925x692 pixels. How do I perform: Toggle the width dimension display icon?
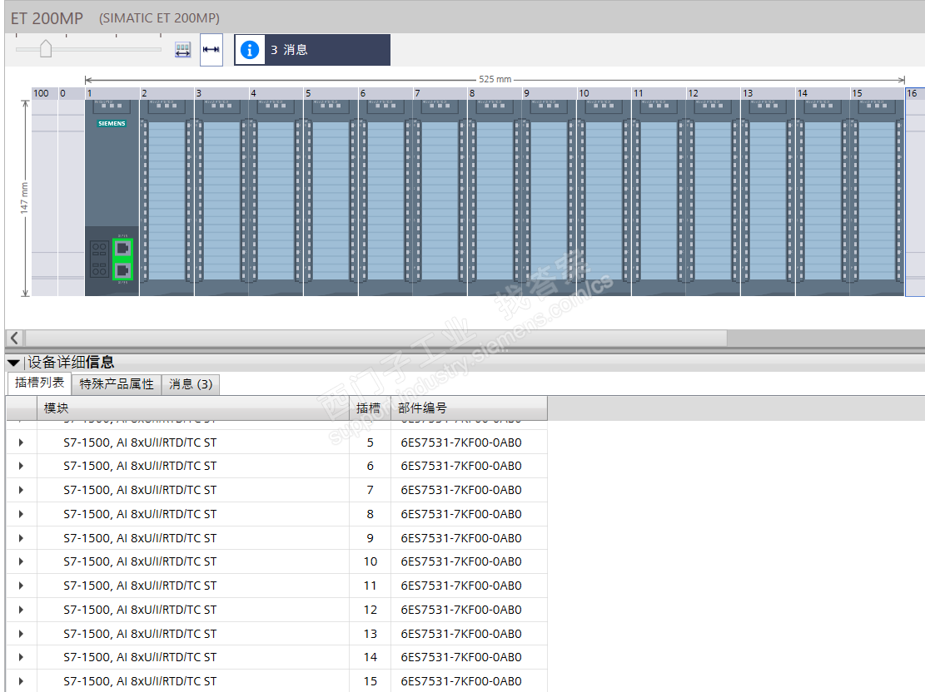pyautogui.click(x=211, y=50)
